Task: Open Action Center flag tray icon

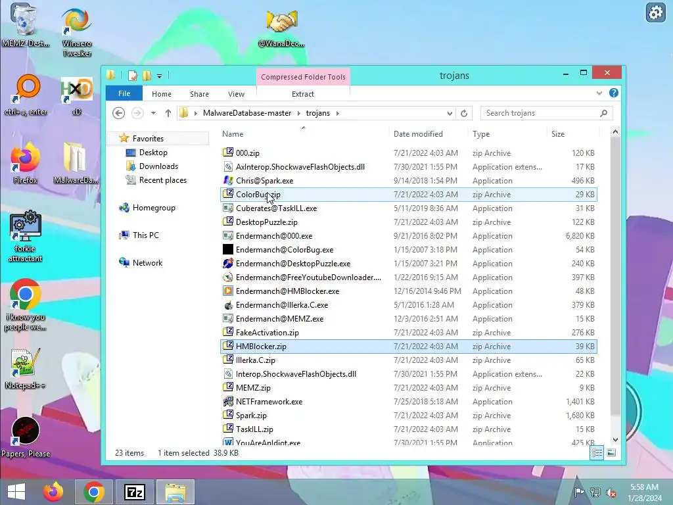Action: (x=579, y=493)
